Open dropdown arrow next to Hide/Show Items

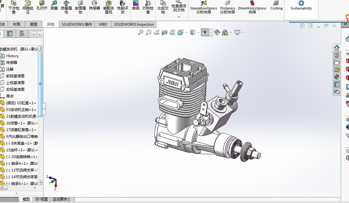click(211, 33)
